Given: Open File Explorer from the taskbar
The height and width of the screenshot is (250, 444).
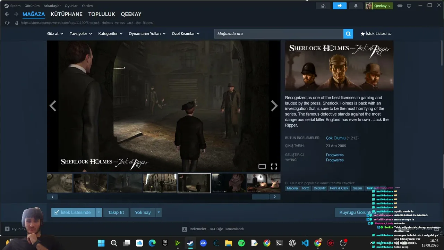Looking at the screenshot, I should tap(229, 243).
